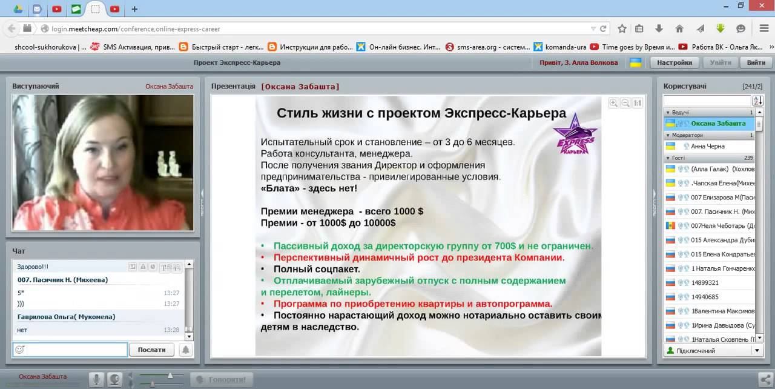Switch to the mail browser tab
Viewport: 775px width, 389px height.
(38, 9)
